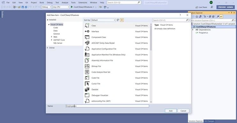Click the main Search (Ctrl+Q) box
This screenshot has width=237, height=123.
click(124, 3)
